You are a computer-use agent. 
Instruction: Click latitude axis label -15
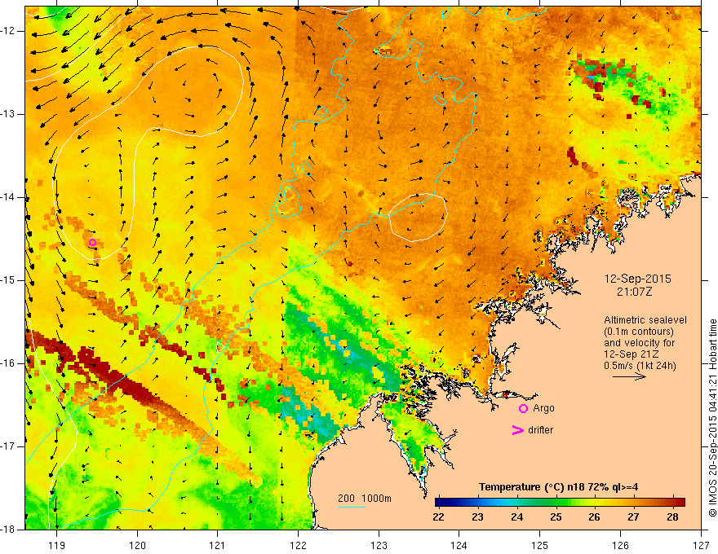click(9, 280)
